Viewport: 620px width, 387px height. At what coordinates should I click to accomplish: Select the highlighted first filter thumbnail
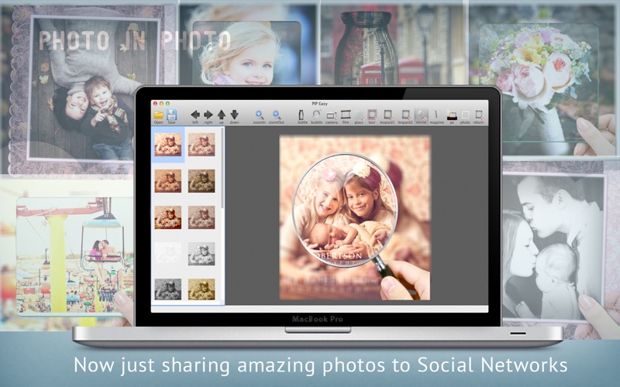coord(168,145)
